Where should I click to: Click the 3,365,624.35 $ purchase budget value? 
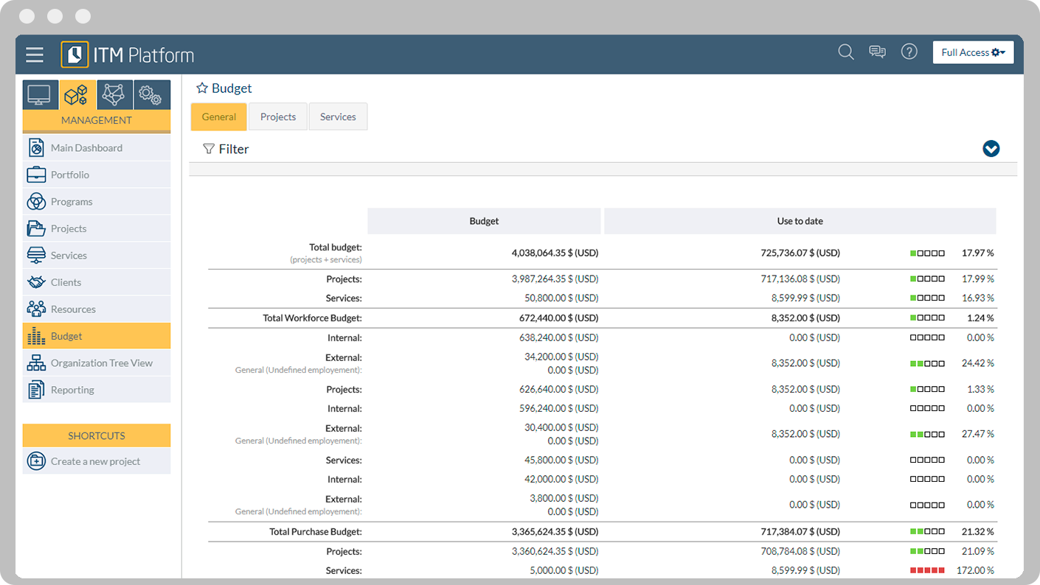point(555,532)
